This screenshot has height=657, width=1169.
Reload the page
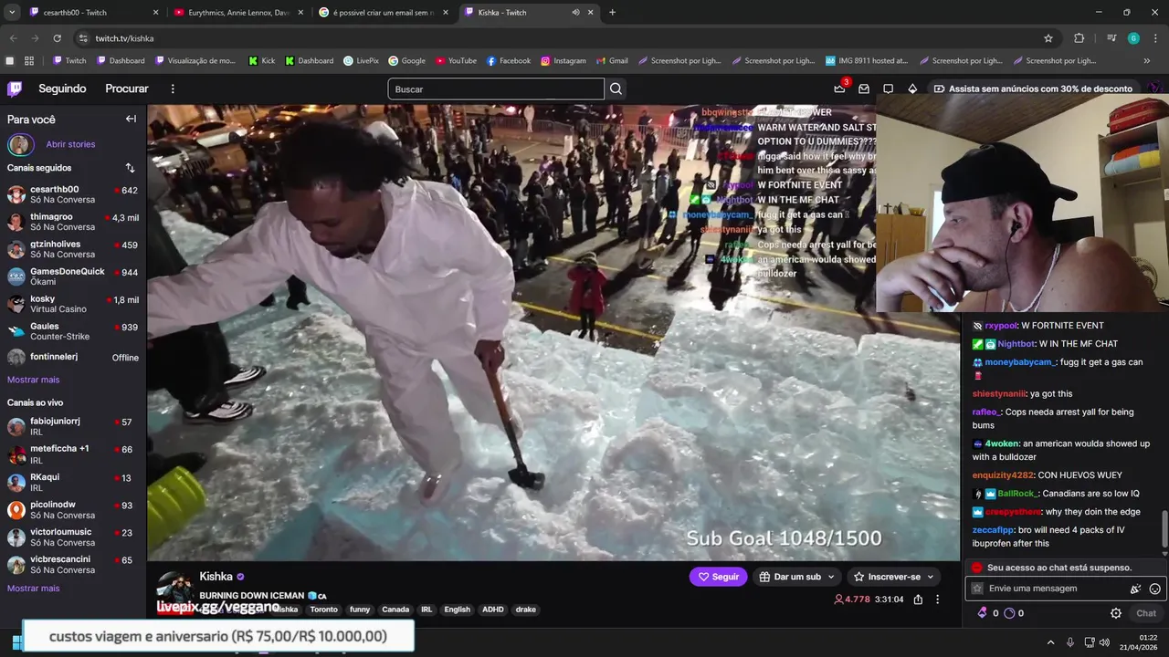tap(57, 38)
